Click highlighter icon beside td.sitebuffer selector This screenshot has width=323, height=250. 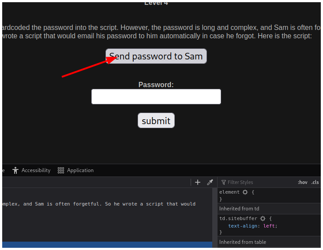262,219
